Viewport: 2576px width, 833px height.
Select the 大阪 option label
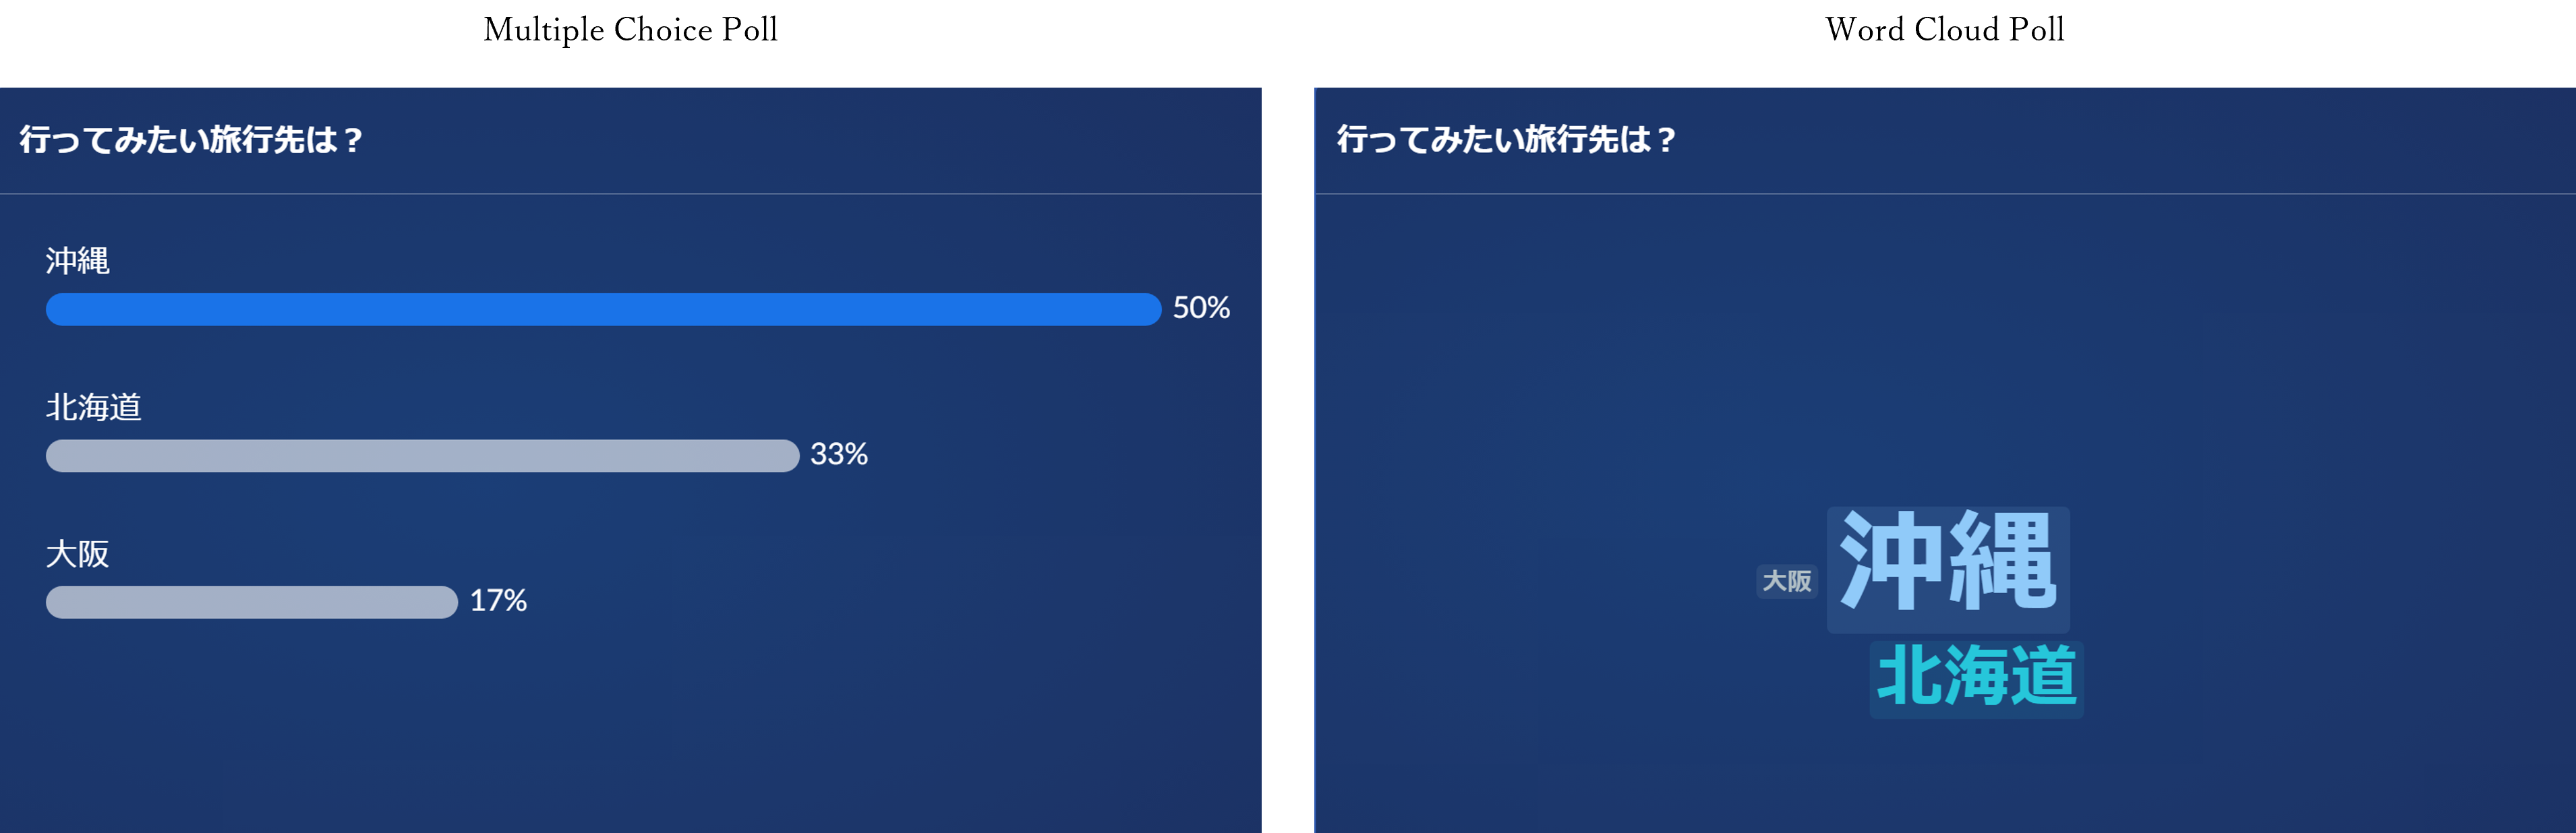point(77,554)
